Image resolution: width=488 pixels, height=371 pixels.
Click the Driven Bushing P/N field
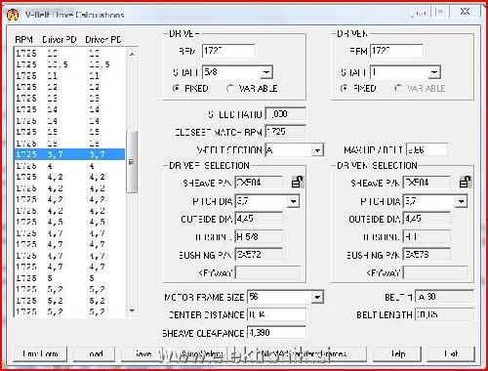(427, 254)
